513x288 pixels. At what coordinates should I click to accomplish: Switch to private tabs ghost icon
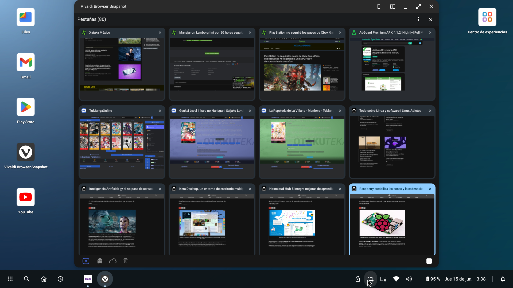tap(100, 261)
